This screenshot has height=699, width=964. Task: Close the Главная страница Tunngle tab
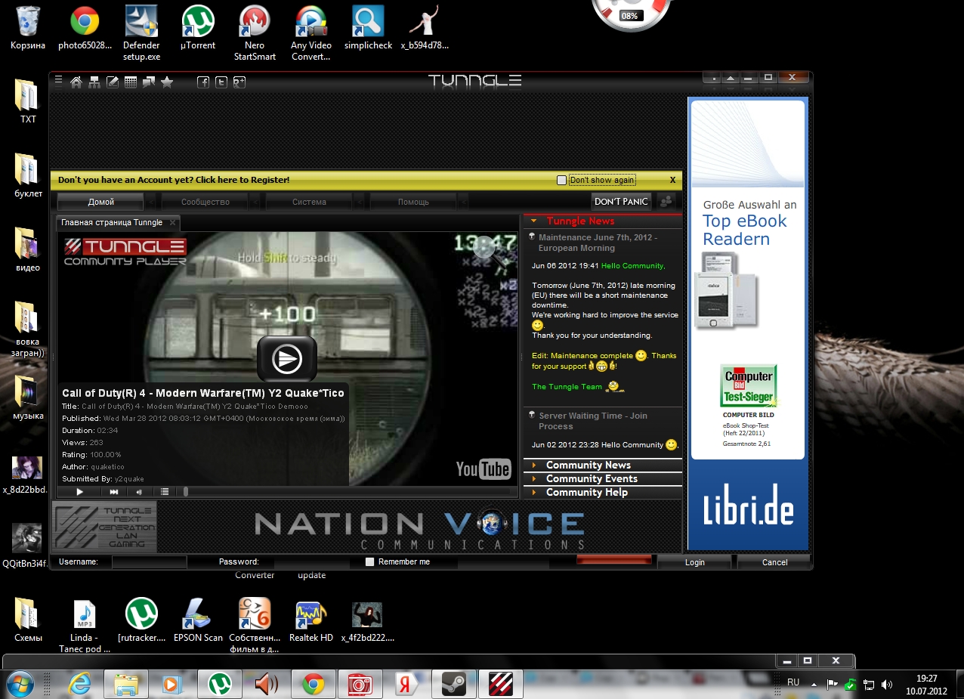click(x=172, y=222)
